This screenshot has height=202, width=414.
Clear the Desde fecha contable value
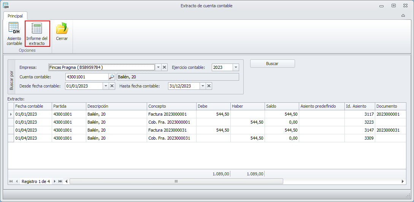click(112, 86)
